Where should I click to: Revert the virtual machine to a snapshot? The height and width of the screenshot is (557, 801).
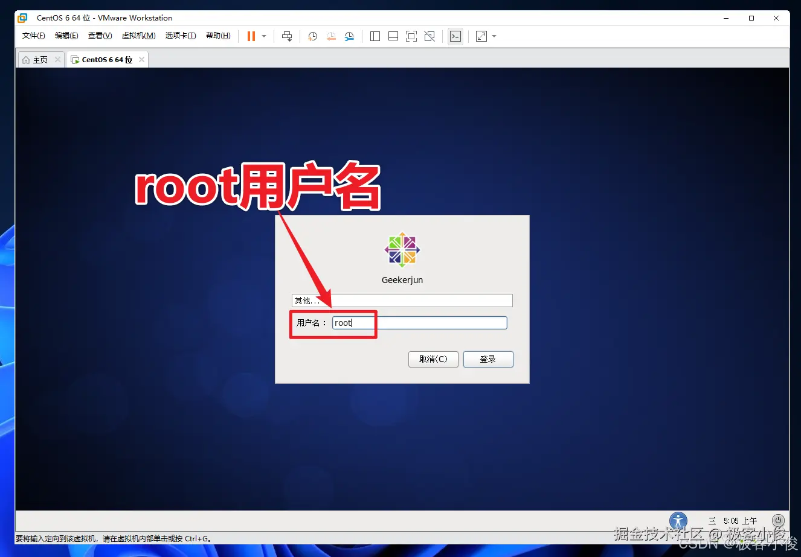331,36
